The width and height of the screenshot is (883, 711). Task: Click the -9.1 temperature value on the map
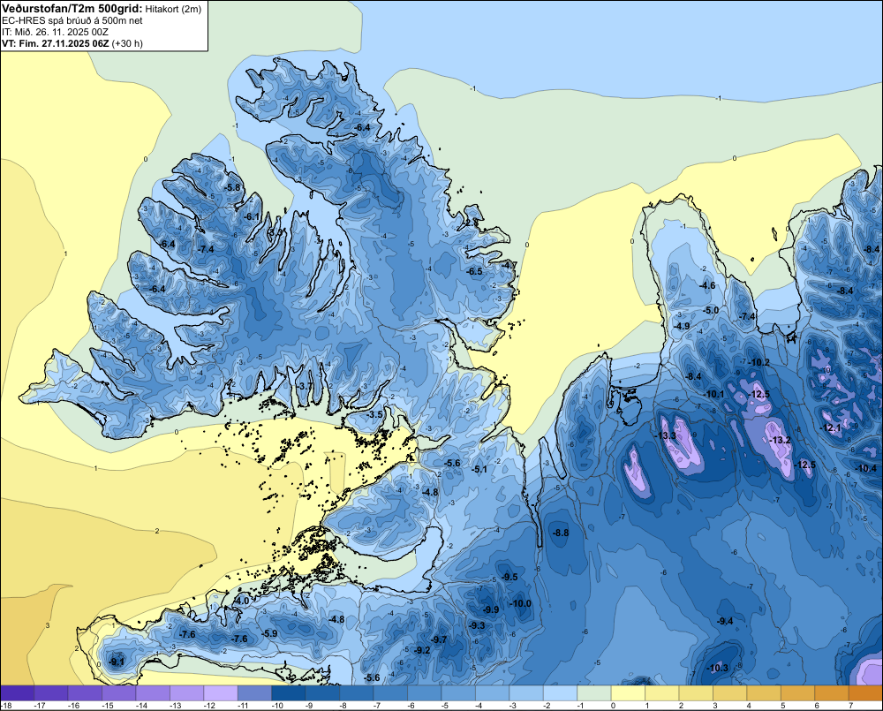[x=117, y=662]
